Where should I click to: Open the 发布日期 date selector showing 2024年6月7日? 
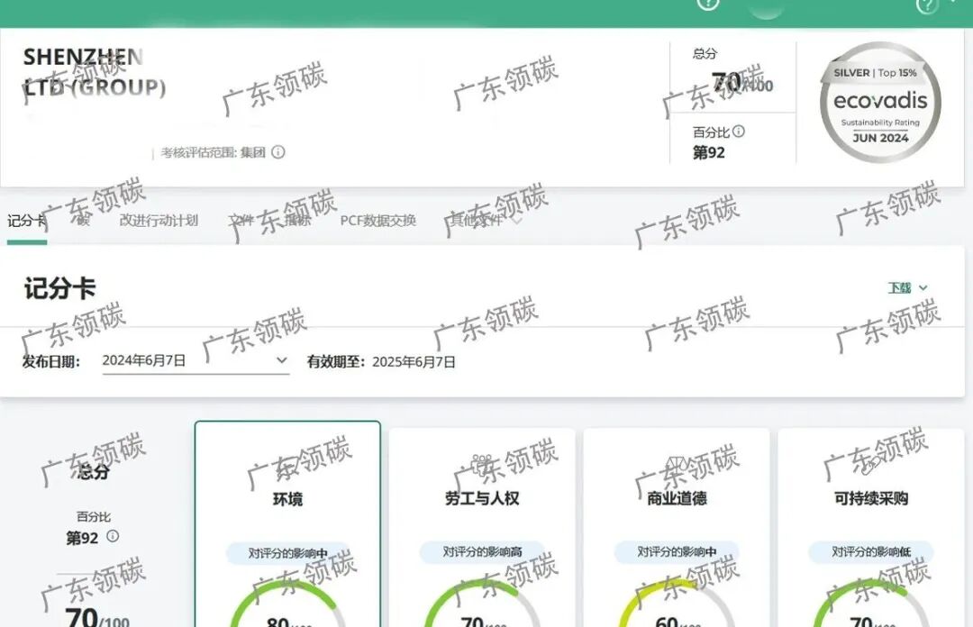(195, 359)
